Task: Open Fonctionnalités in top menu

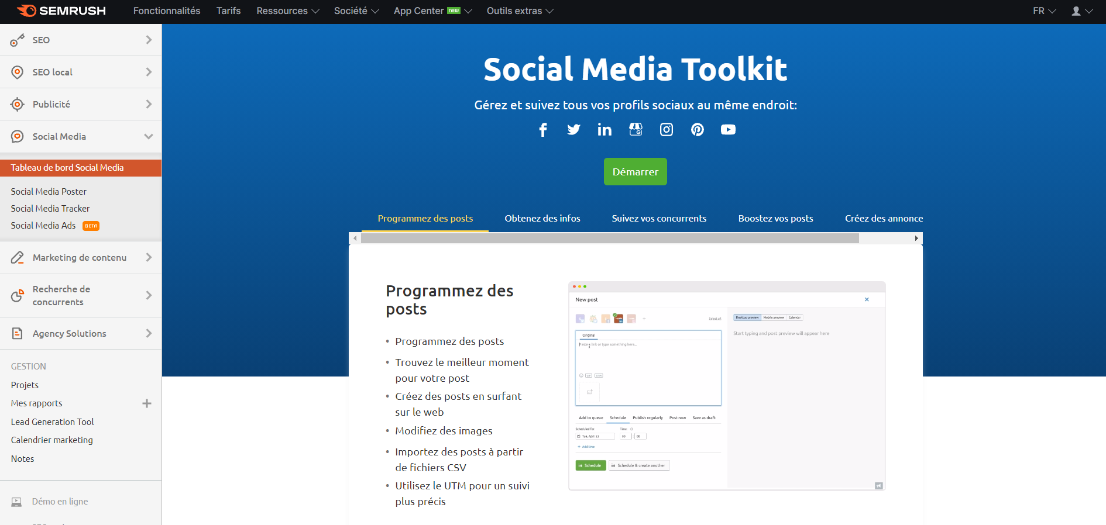Action: click(167, 11)
